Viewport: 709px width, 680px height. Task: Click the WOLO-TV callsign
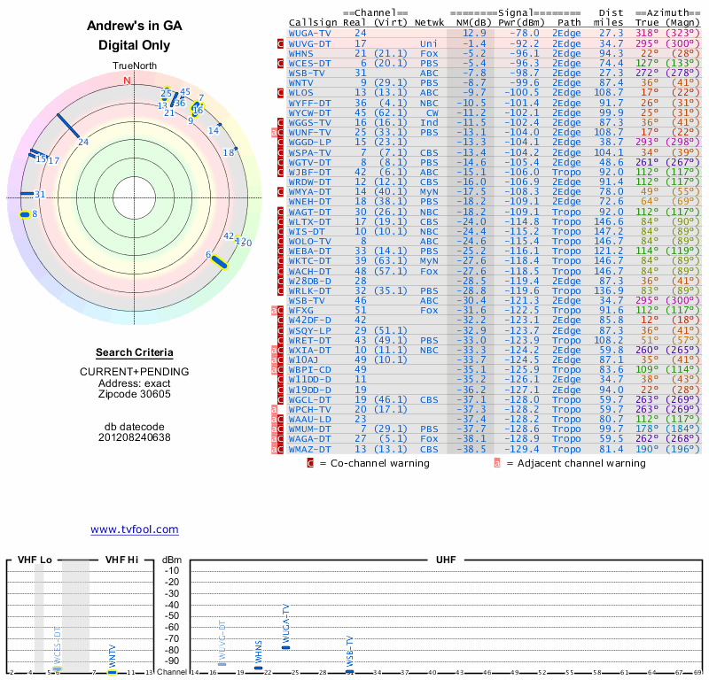coord(309,241)
